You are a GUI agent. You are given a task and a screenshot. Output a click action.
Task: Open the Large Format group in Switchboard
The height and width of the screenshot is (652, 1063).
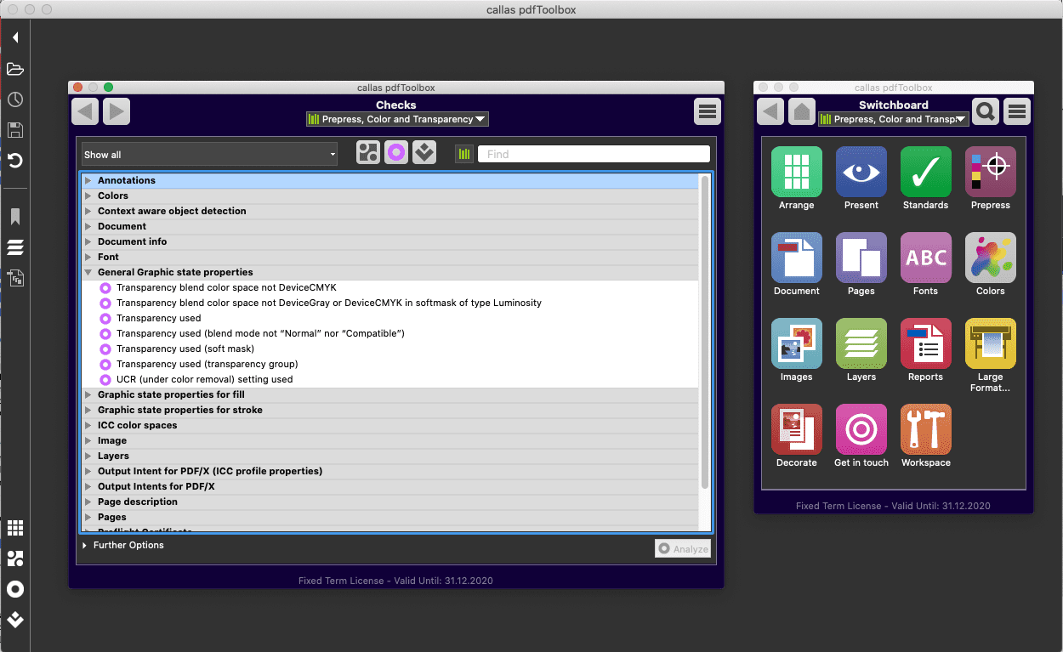(990, 343)
